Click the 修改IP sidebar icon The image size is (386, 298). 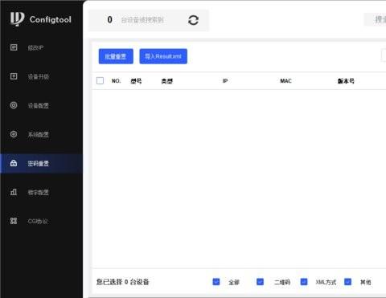[x=14, y=47]
